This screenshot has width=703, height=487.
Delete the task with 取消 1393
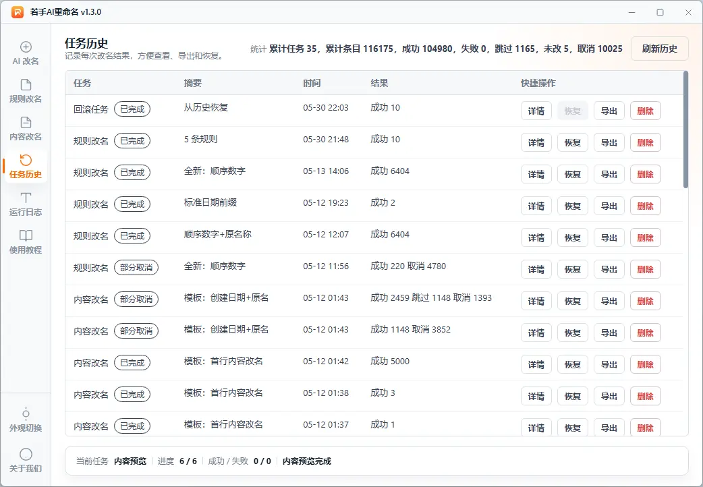pyautogui.click(x=645, y=302)
